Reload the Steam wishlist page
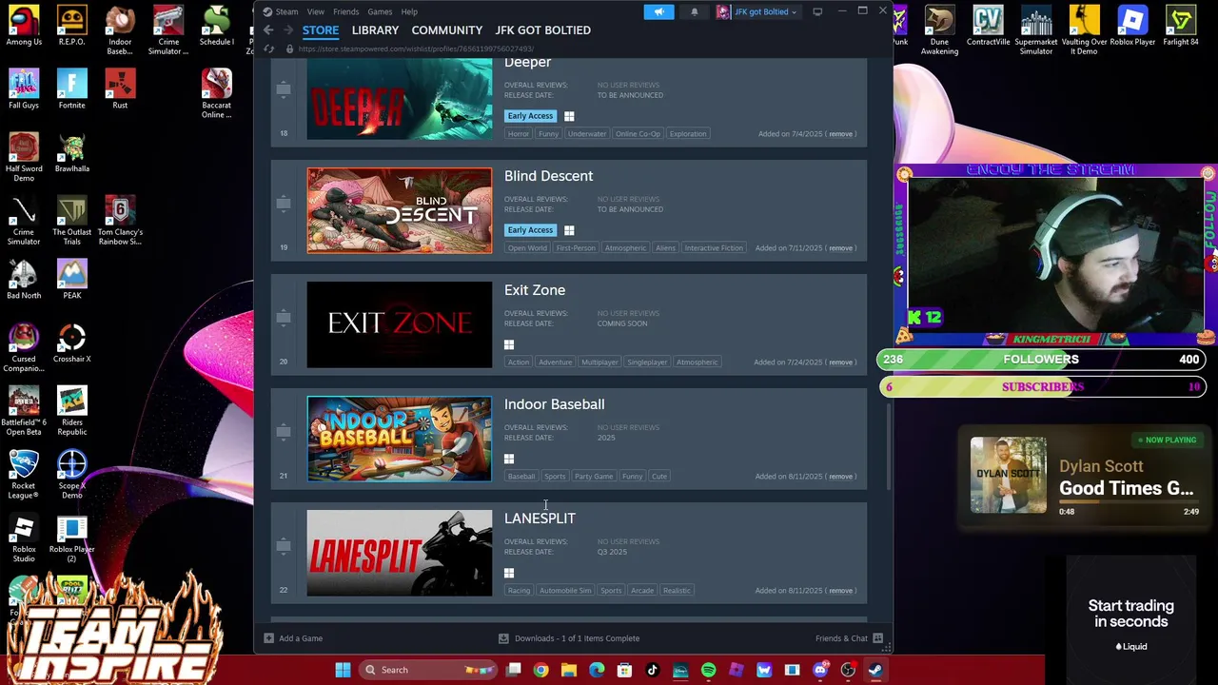The image size is (1218, 685). click(x=269, y=49)
